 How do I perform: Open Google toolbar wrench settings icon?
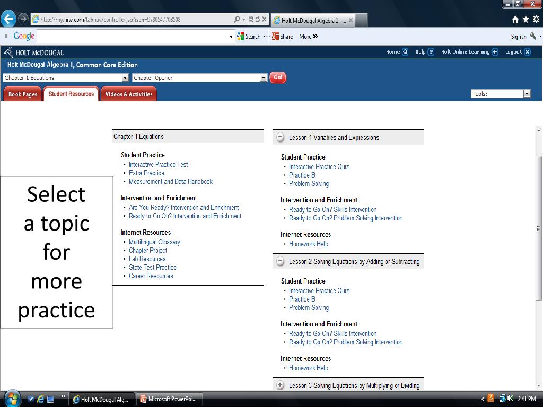(533, 36)
